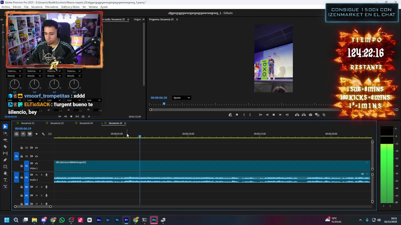This screenshot has height=225, width=401.
Task: Enable voice-over record on A1 track
Action: tap(46, 175)
